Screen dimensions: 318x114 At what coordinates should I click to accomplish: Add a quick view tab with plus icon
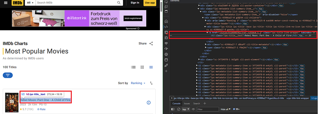(x=205, y=103)
